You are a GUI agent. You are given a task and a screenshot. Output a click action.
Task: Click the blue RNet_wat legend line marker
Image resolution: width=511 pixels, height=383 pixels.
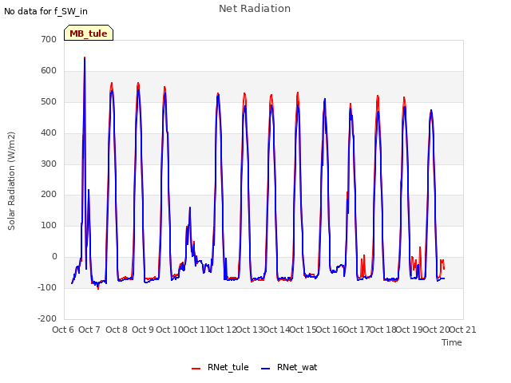click(266, 369)
